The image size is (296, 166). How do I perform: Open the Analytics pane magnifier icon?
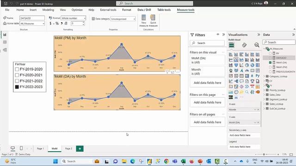257,45
